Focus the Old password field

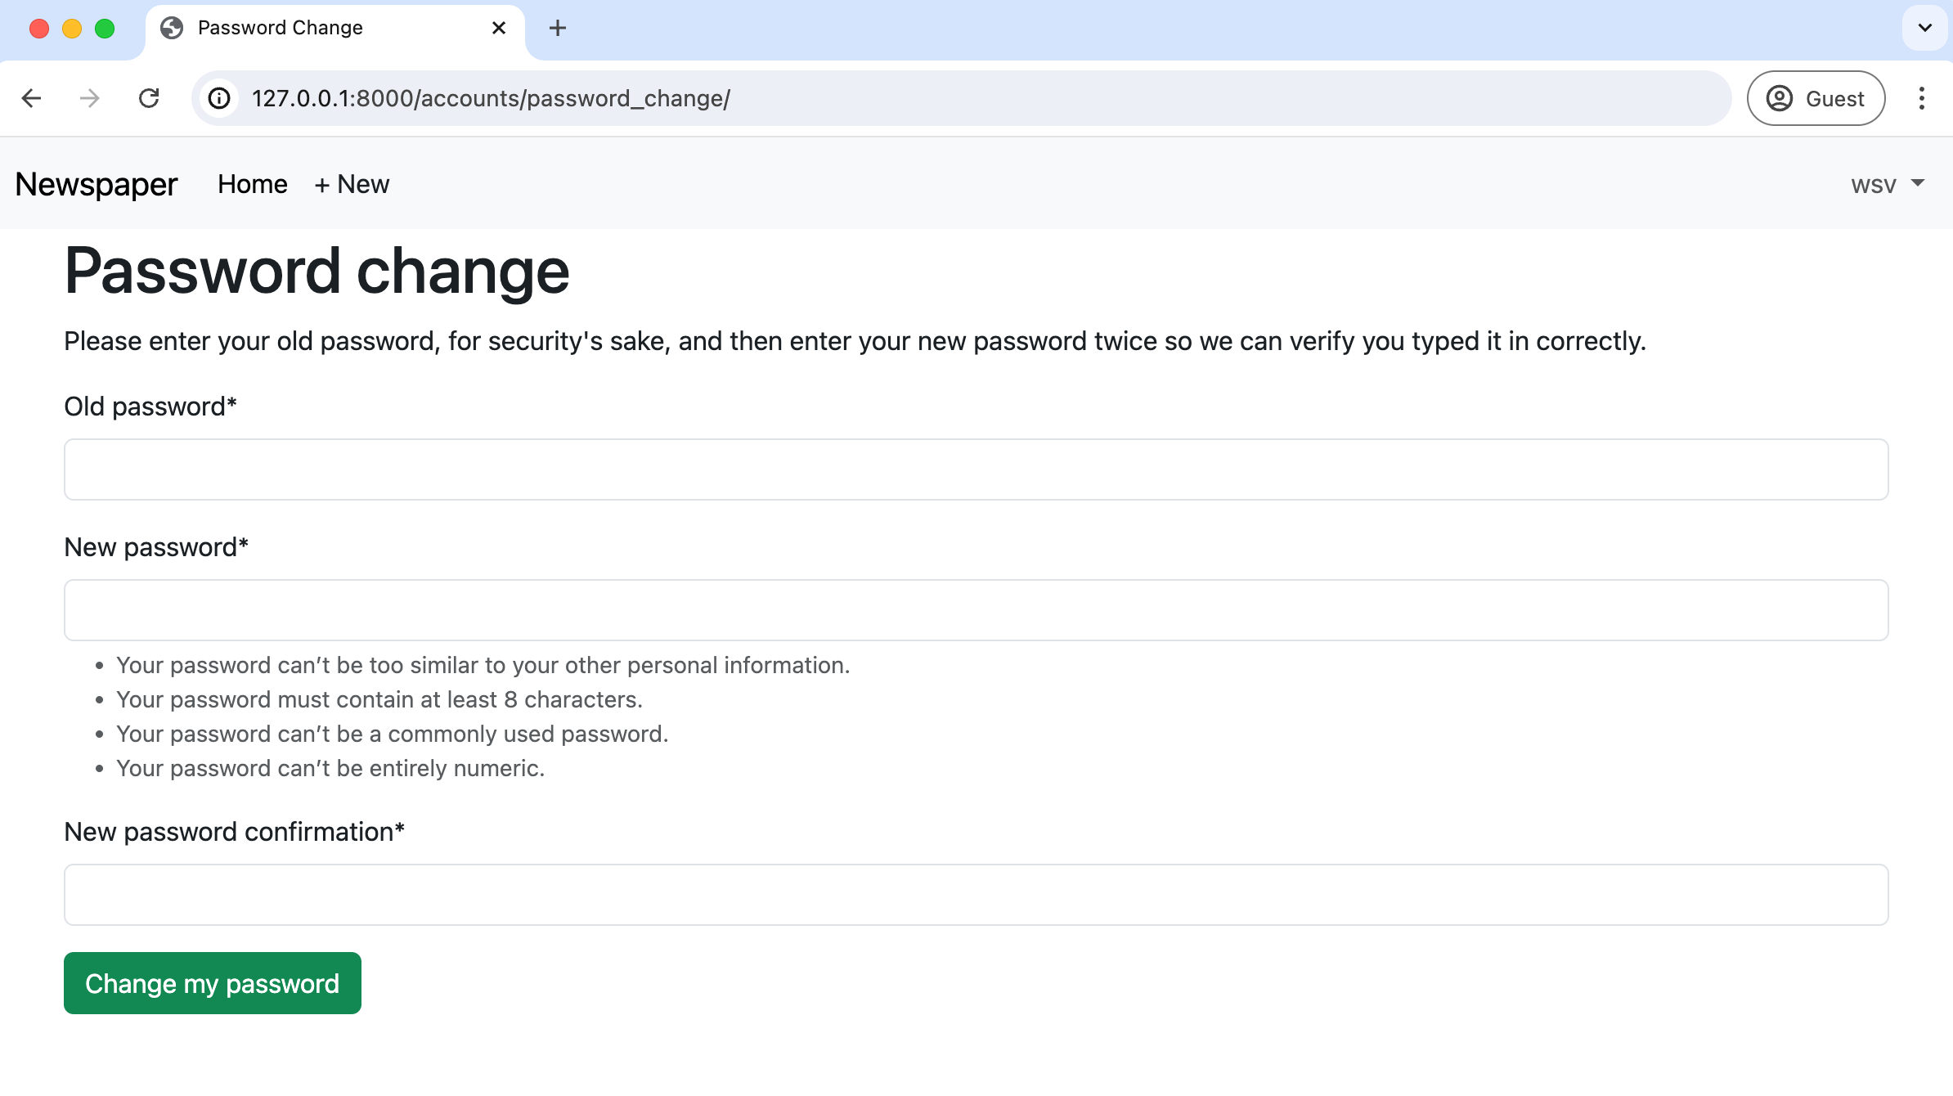point(976,469)
